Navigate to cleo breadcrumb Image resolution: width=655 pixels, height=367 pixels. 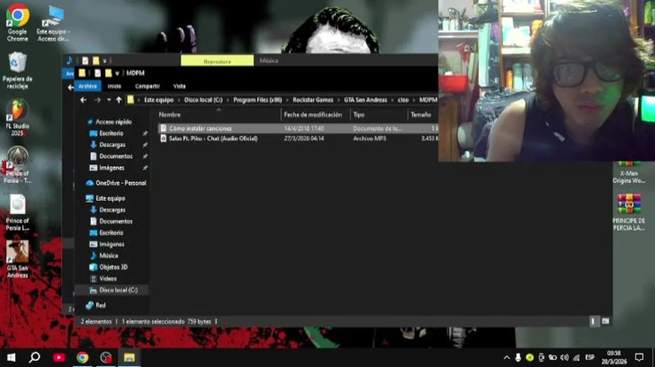[403, 100]
